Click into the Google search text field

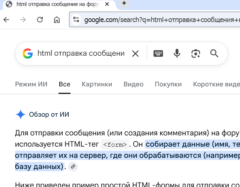point(81,53)
